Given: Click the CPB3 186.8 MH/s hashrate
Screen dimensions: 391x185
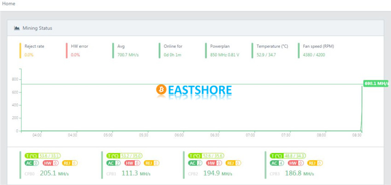Looking at the screenshot, I should click(x=299, y=174).
